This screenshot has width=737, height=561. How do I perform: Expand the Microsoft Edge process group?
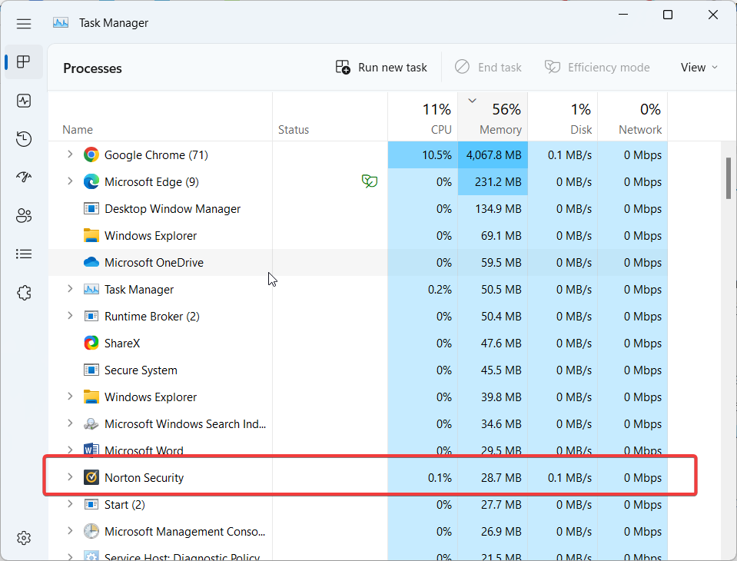click(x=70, y=181)
